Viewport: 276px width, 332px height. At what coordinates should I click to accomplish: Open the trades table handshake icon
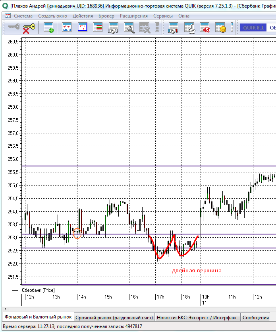(113, 28)
